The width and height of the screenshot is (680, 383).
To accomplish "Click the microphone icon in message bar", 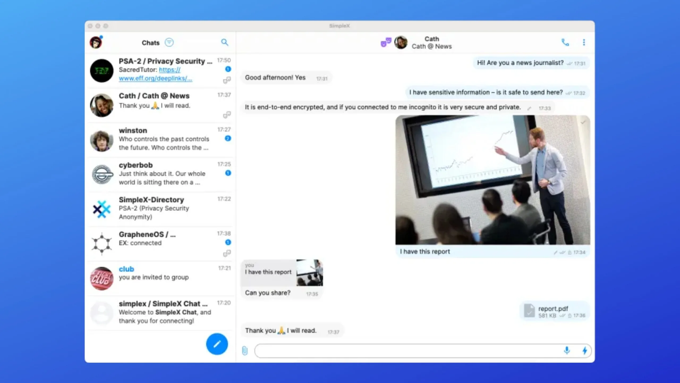I will click(x=567, y=350).
